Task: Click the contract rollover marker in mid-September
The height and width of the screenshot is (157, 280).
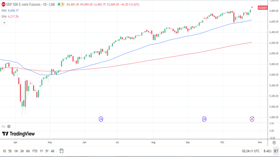Action: (x=204, y=119)
